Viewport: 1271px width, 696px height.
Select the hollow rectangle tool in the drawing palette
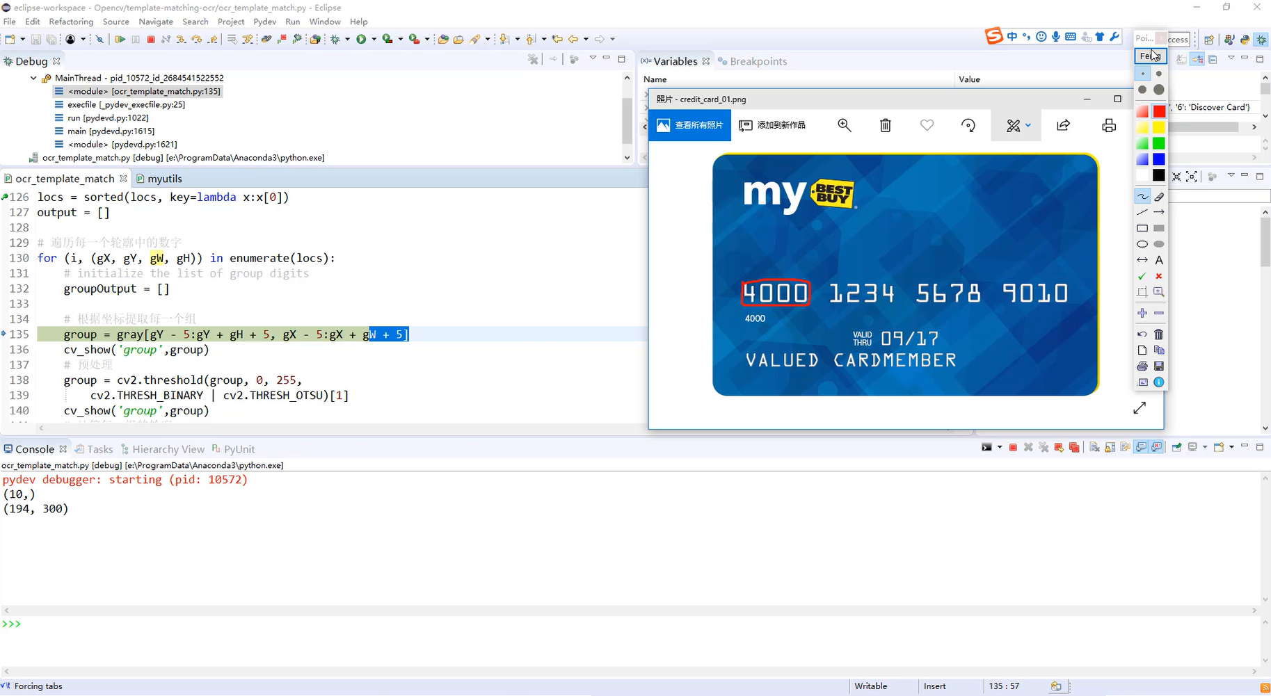(1142, 228)
